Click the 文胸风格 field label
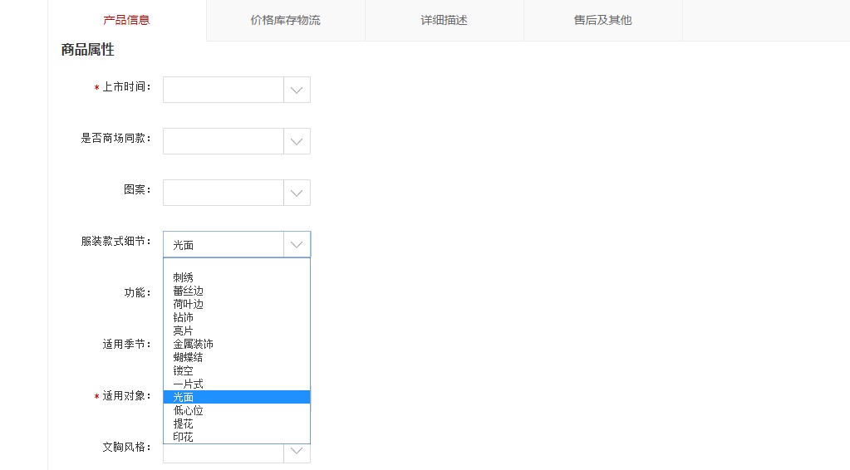The height and width of the screenshot is (470, 850). point(126,448)
